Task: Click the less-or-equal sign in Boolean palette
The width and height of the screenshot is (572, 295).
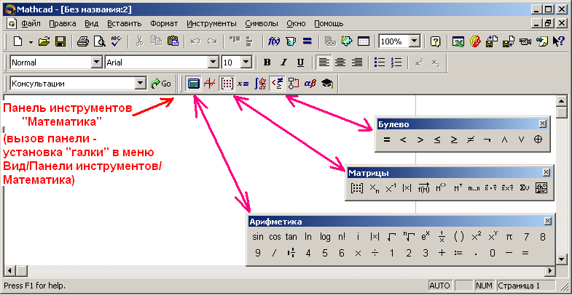Action: (x=437, y=140)
